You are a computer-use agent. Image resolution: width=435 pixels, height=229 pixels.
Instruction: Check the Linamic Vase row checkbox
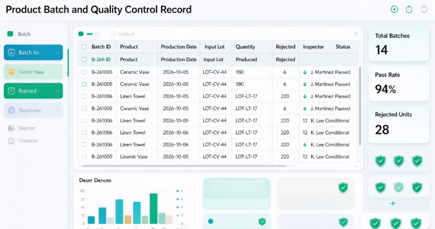84,157
